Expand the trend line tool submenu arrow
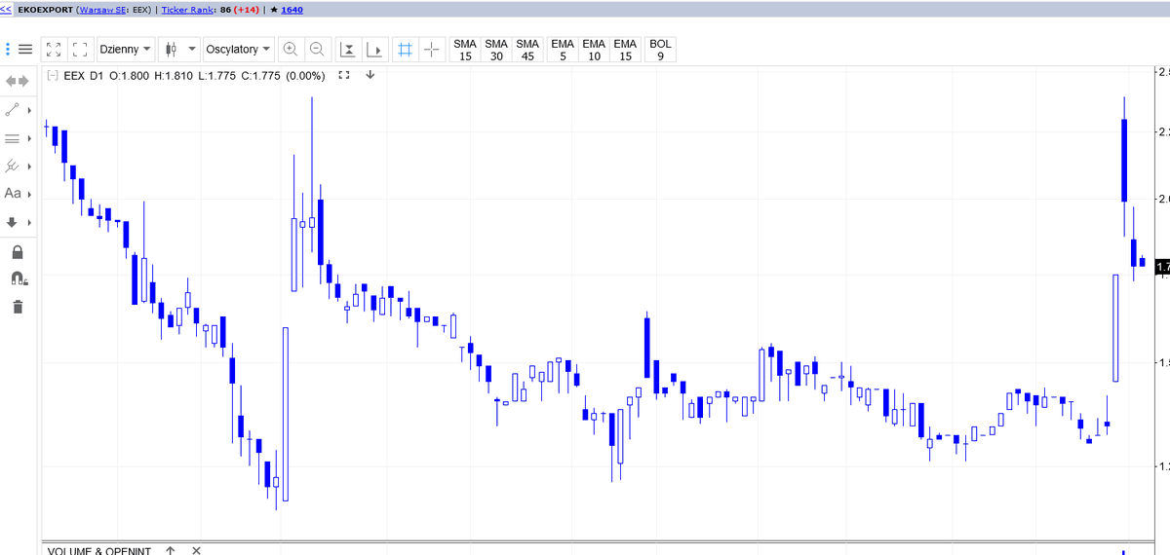Image resolution: width=1170 pixels, height=555 pixels. click(x=30, y=109)
